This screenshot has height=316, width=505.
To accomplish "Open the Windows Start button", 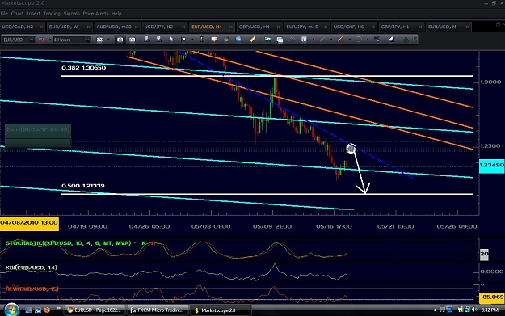I will pos(11,310).
